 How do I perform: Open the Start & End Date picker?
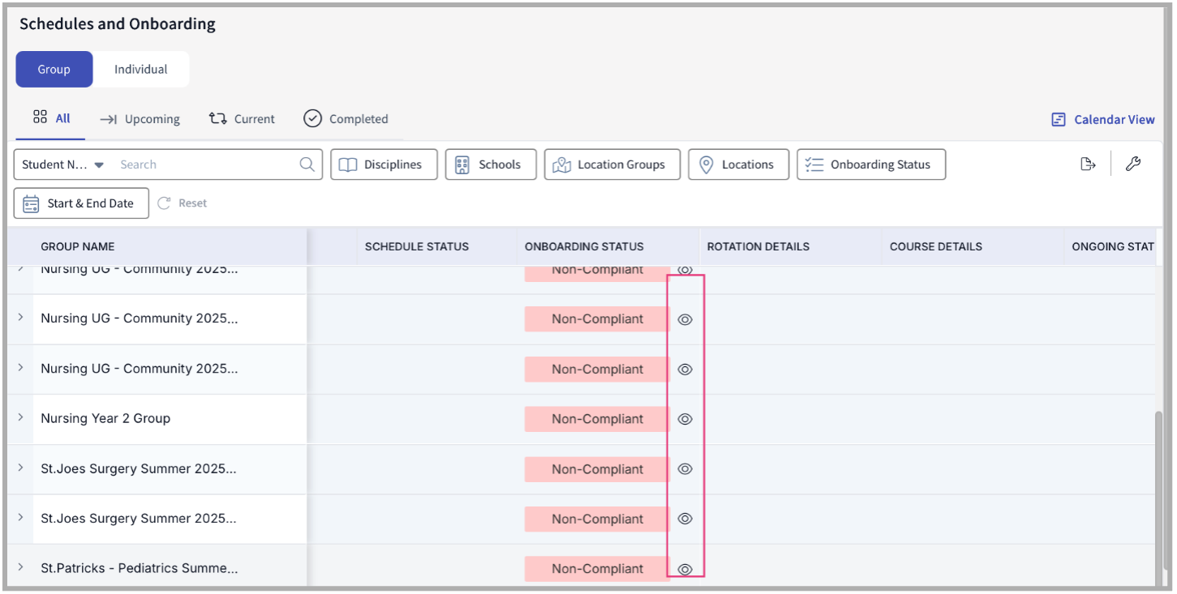tap(81, 203)
